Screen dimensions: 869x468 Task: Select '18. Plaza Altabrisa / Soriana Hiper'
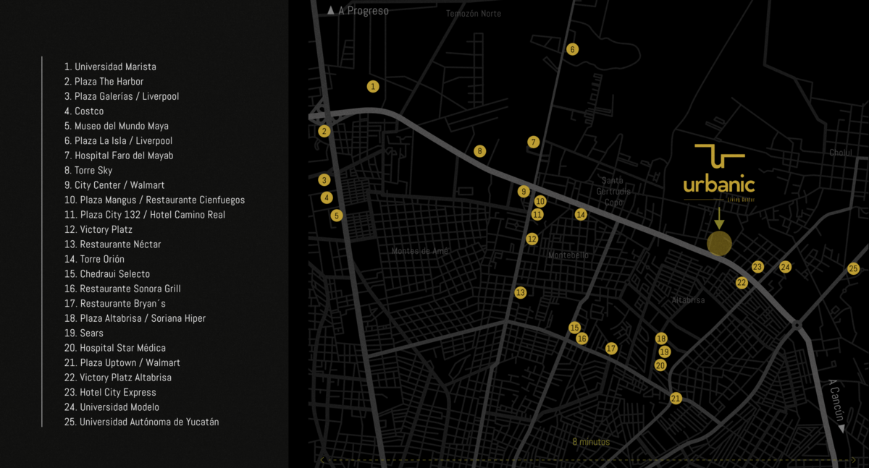click(135, 318)
